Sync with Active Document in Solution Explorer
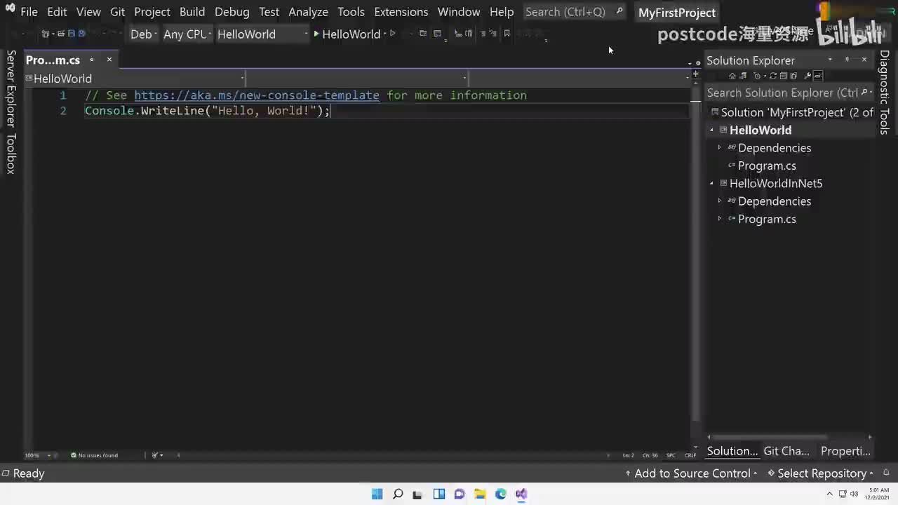The height and width of the screenshot is (505, 898). click(x=773, y=76)
